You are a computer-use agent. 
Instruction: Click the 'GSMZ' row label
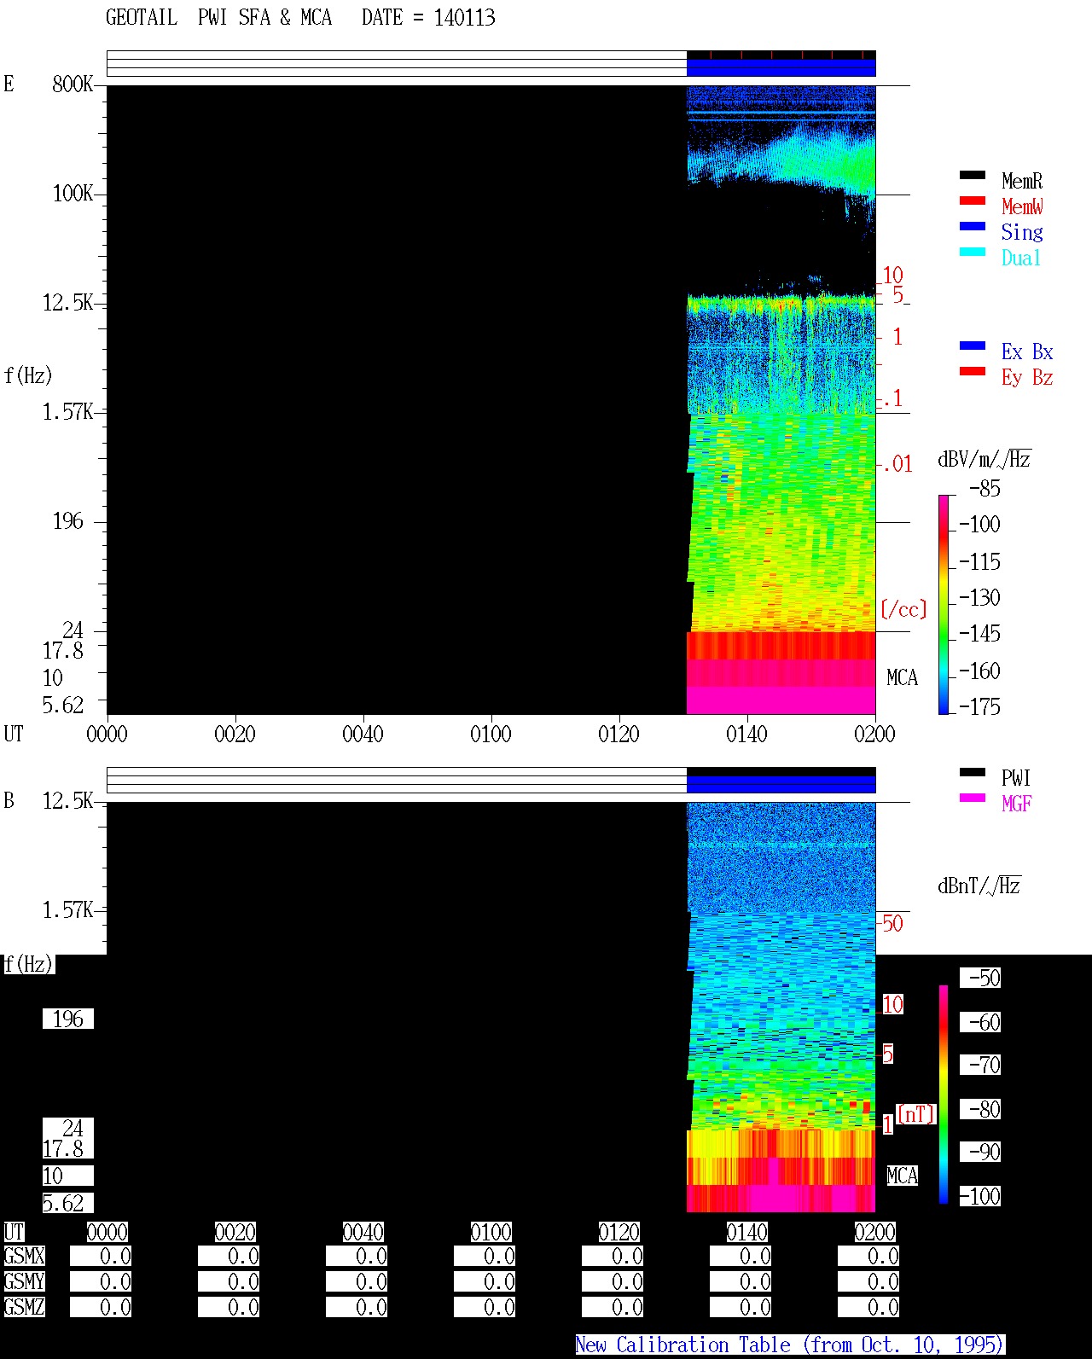(x=25, y=1308)
